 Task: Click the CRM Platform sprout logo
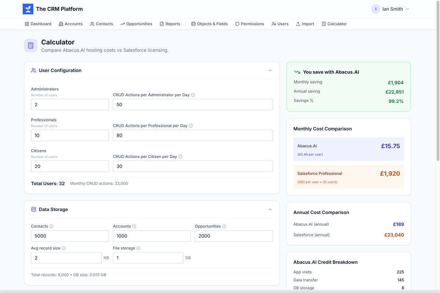tap(28, 9)
